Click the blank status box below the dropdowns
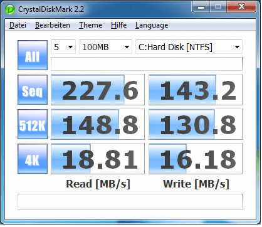 coord(147,64)
